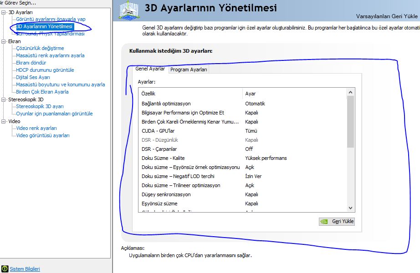Collapse the 3D Ayarları tree node

(3, 12)
